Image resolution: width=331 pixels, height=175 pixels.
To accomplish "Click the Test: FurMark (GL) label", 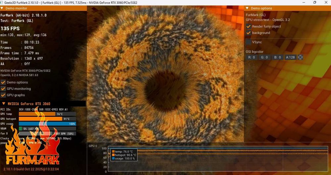I will tap(17, 21).
